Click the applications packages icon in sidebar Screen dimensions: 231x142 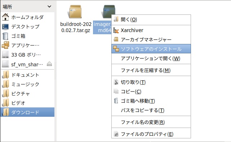coord(5,45)
